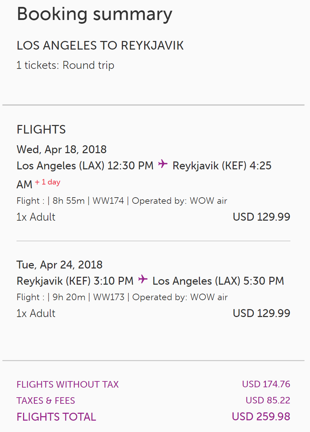The height and width of the screenshot is (432, 310).
Task: Select the Wed, Apr 18, 2018 date
Action: tap(62, 149)
